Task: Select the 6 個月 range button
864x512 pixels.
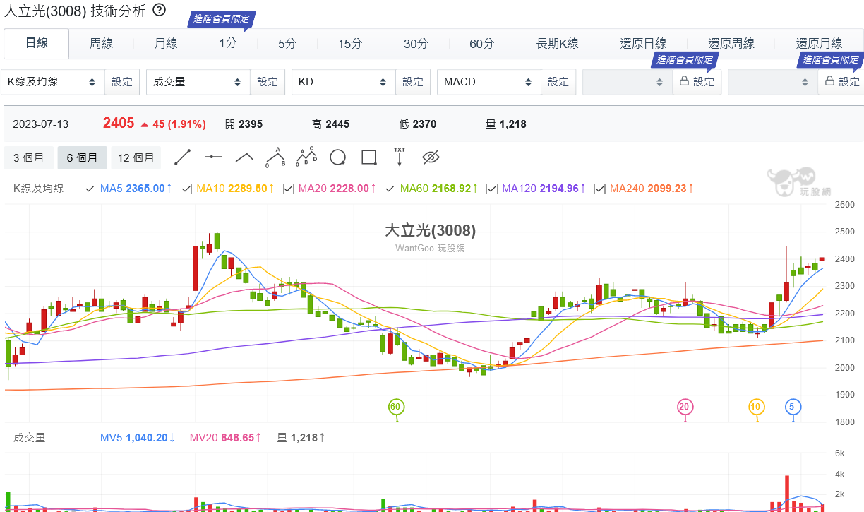Action: tap(82, 158)
